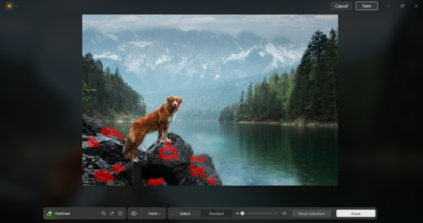Adjust the brush size slider
Screen dimensions: 423x223
click(x=242, y=213)
